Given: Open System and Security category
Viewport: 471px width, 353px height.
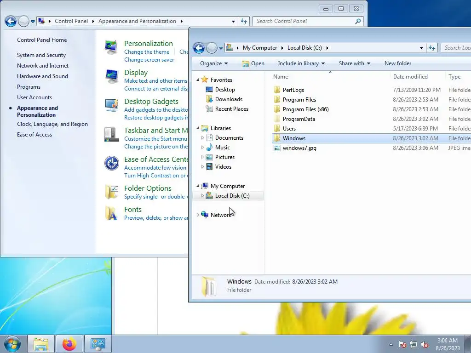Looking at the screenshot, I should pyautogui.click(x=41, y=55).
